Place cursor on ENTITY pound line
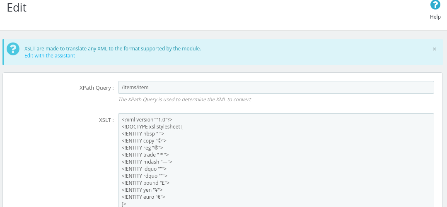 click(x=145, y=183)
